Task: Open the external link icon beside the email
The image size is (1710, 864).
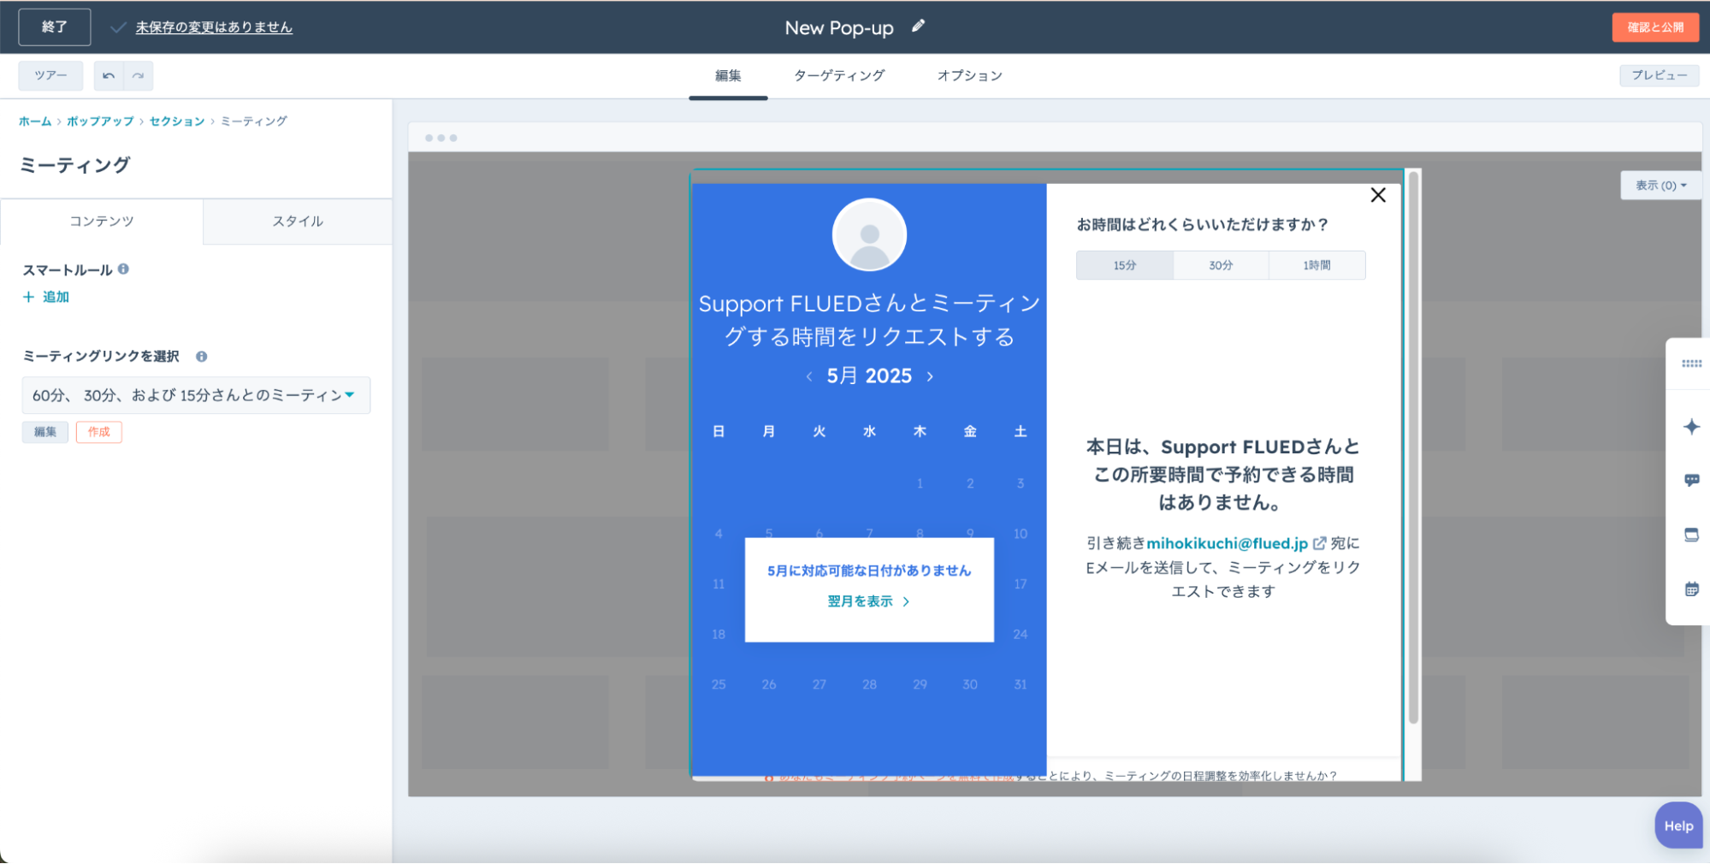Action: [x=1319, y=543]
